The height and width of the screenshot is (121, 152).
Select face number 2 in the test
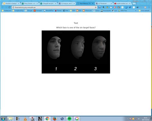78,47
